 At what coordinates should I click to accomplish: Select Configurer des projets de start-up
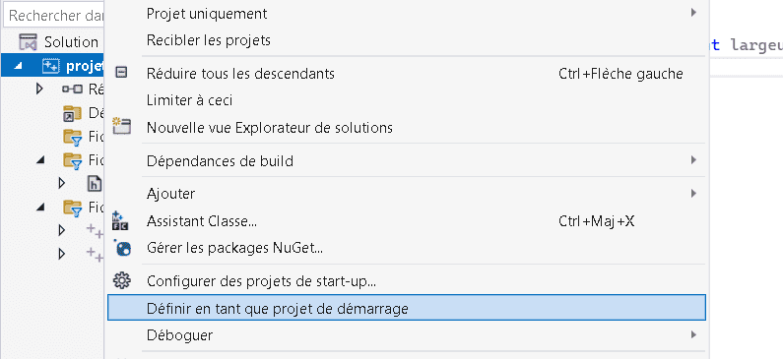261,280
